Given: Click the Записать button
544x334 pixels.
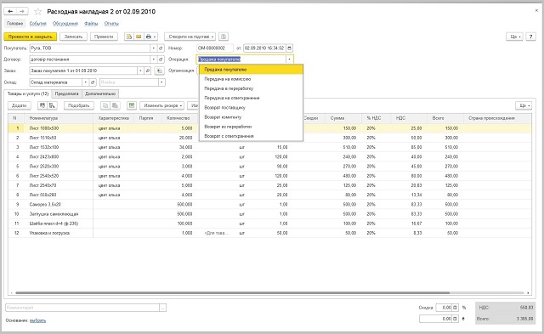Looking at the screenshot, I should 73,37.
